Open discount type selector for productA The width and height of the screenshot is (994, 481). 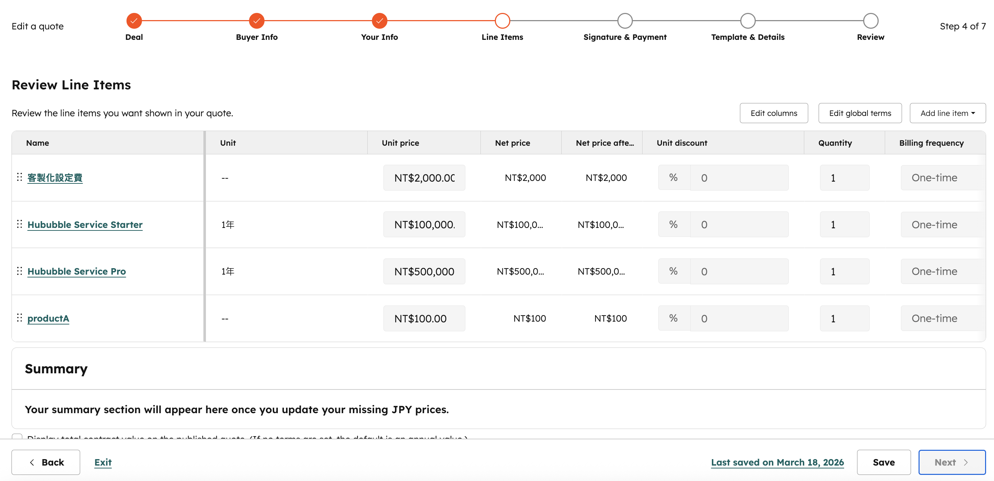673,318
